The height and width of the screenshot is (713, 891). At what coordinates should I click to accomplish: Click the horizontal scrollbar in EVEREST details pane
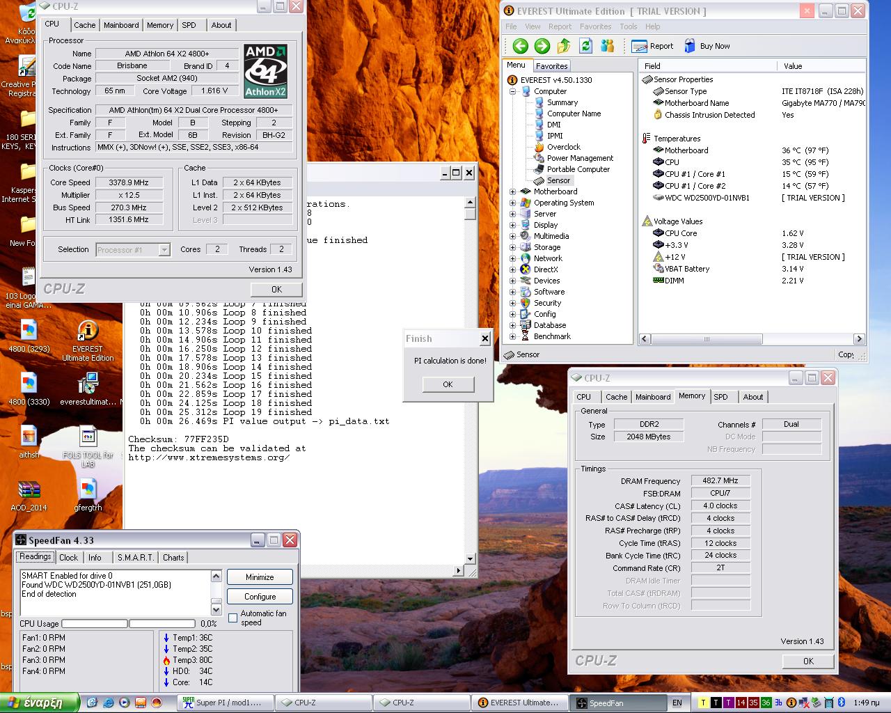tap(752, 339)
